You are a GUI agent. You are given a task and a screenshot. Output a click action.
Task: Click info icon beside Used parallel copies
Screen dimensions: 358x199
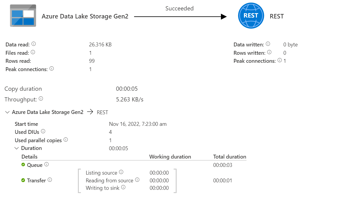[66, 140]
